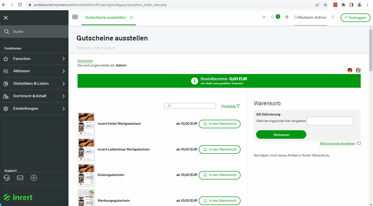The height and width of the screenshot is (206, 373).
Task: Open the Aktionscode eingeben link
Action: [337, 143]
